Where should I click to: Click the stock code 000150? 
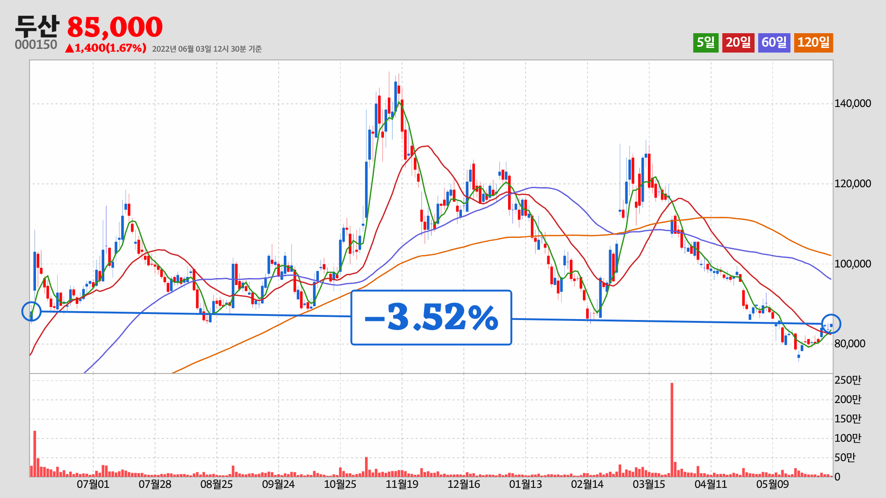(36, 45)
